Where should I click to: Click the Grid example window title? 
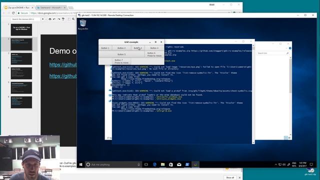click(x=131, y=42)
